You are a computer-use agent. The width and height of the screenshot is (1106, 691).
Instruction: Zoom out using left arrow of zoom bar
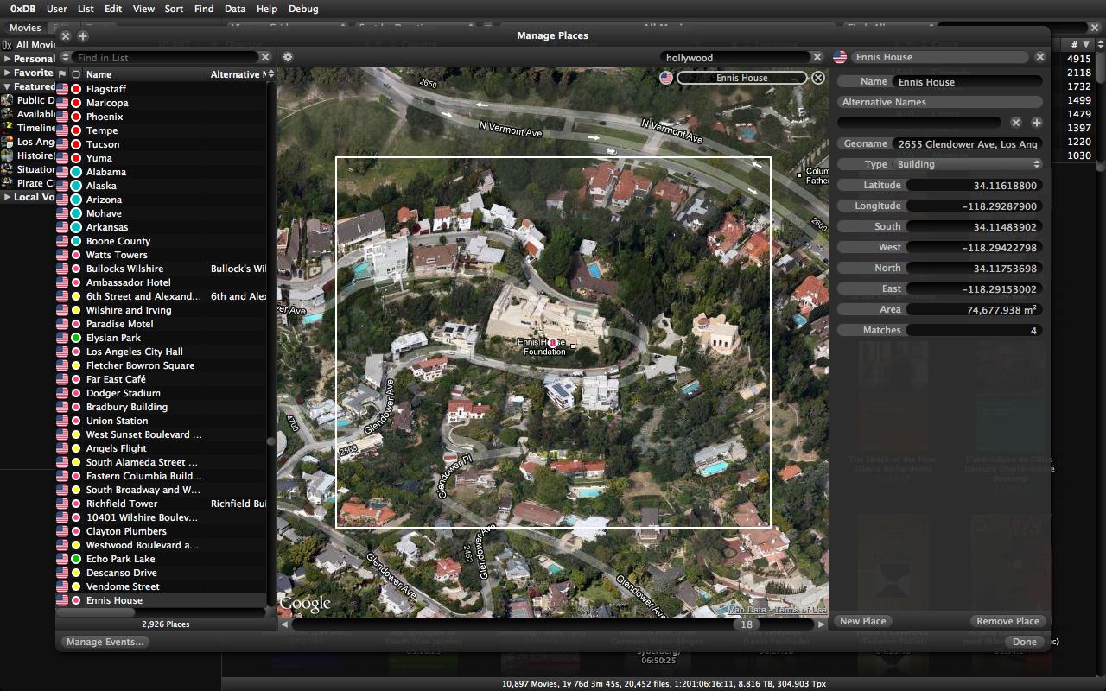tap(284, 624)
